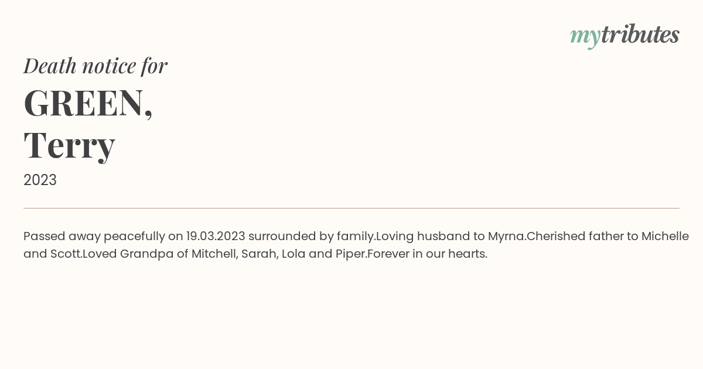Click the 'Death notice for' heading
This screenshot has height=369, width=703.
tap(95, 66)
